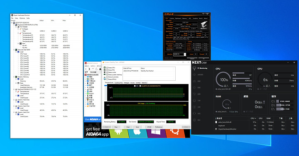Toggle the Stress cache checkbox
Viewport: 299px width, 156px height.
(x=107, y=72)
